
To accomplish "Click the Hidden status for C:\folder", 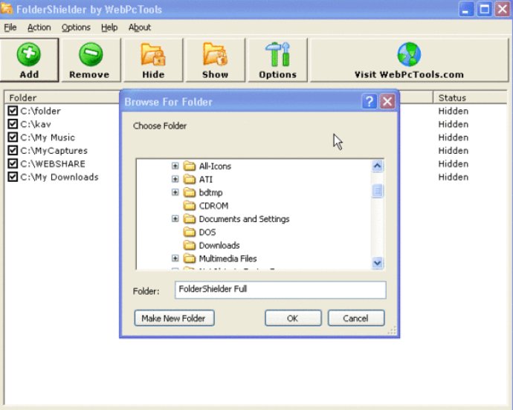I will pos(453,111).
